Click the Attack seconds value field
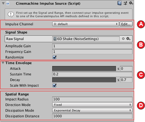 click(x=126, y=69)
